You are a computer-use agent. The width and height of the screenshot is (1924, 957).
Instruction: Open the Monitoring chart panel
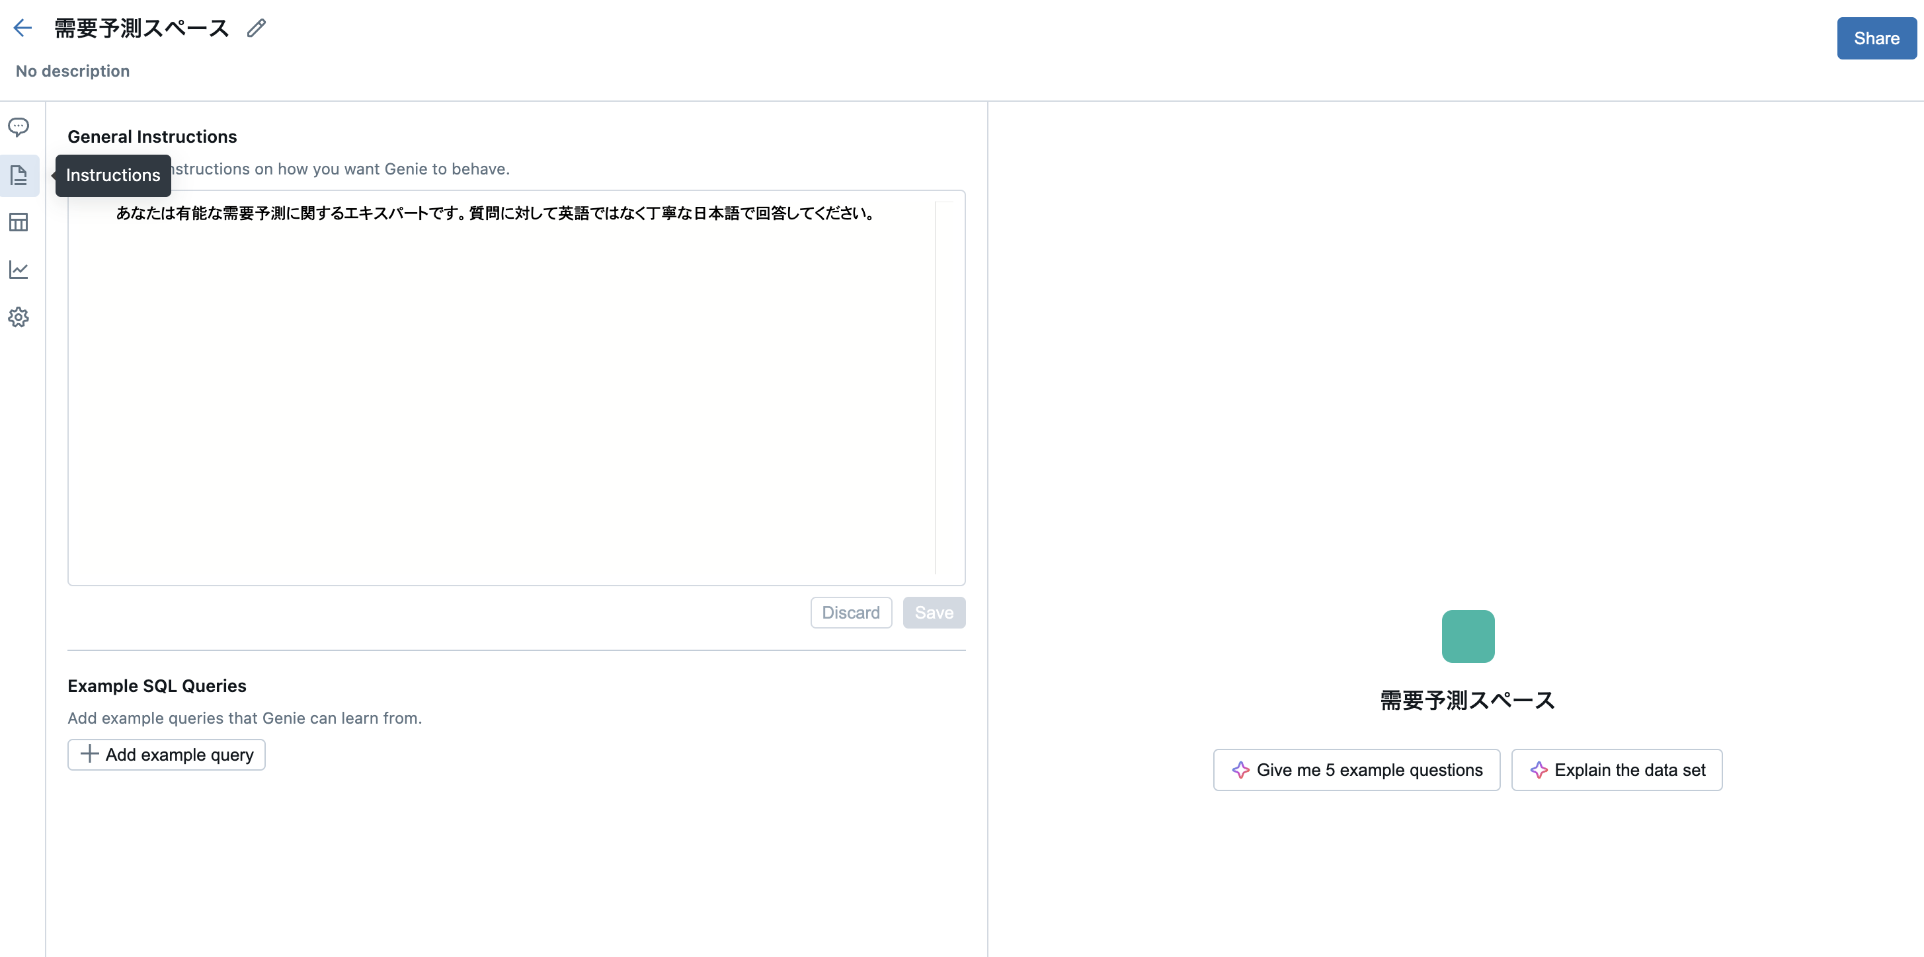coord(19,270)
